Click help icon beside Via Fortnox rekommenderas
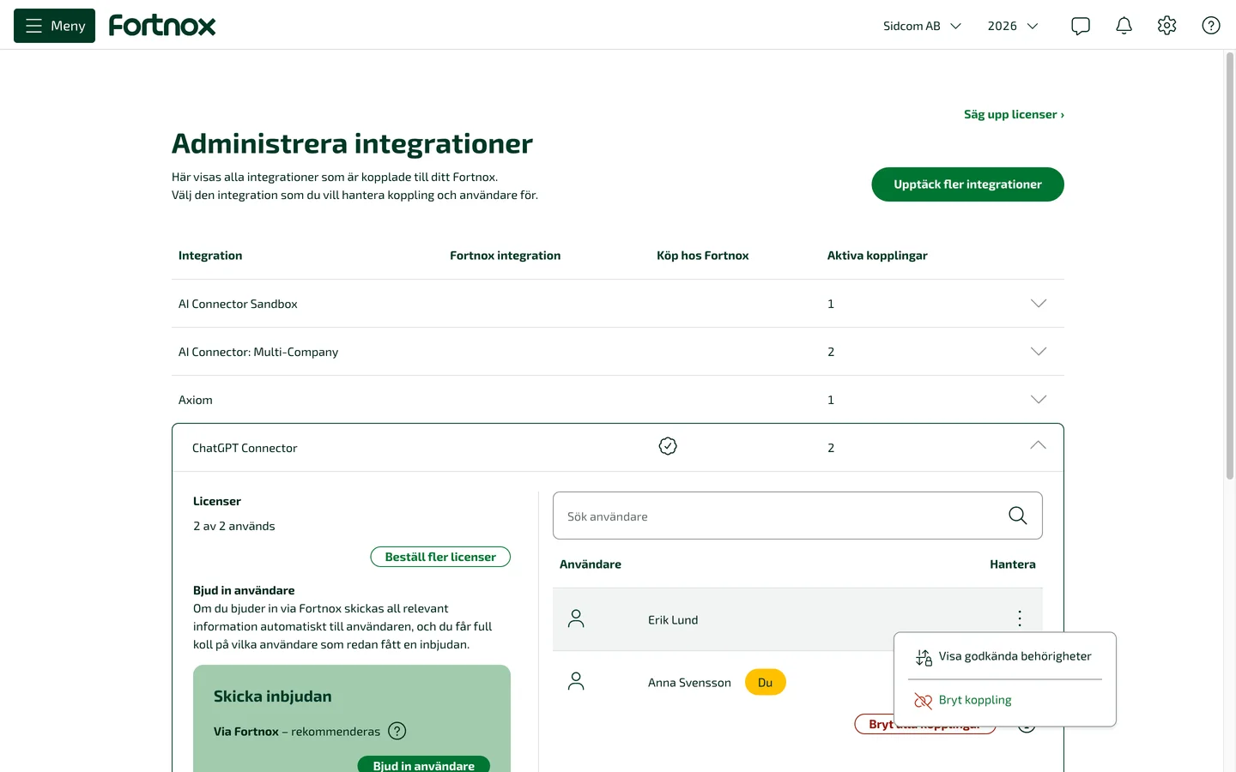The width and height of the screenshot is (1236, 772). coord(397,731)
